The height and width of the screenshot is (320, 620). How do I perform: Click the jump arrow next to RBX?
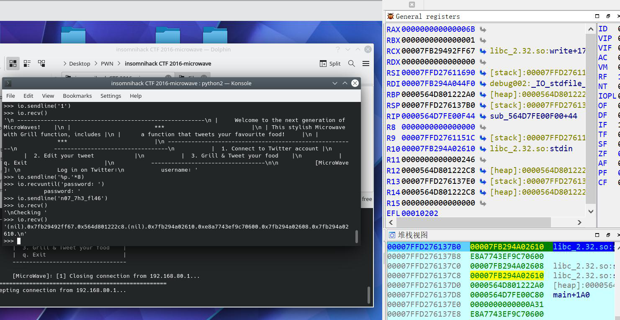(483, 41)
